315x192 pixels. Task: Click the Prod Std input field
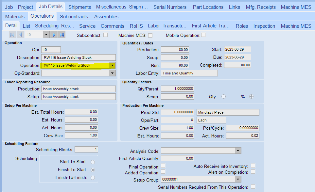(178, 112)
